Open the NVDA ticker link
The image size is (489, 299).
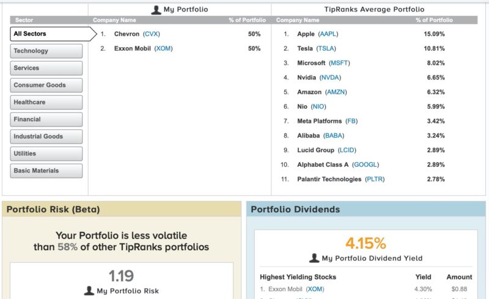point(330,78)
